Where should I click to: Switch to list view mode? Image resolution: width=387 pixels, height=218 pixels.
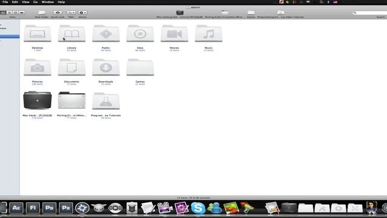click(10, 13)
